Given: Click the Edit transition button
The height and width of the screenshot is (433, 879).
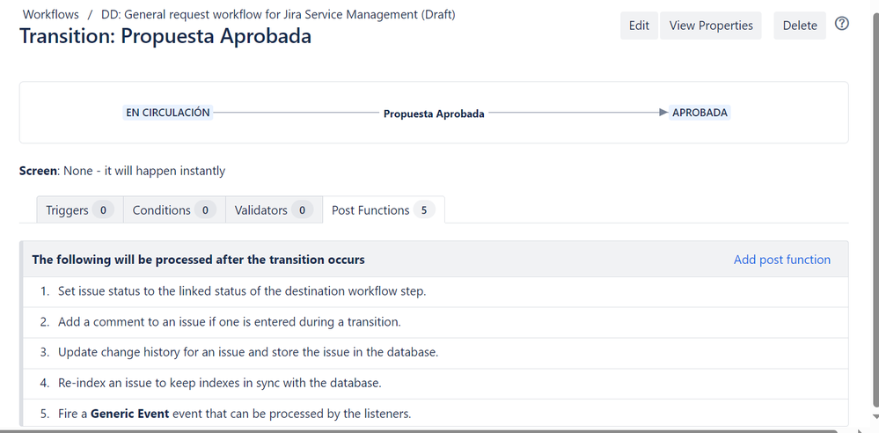Looking at the screenshot, I should [639, 26].
